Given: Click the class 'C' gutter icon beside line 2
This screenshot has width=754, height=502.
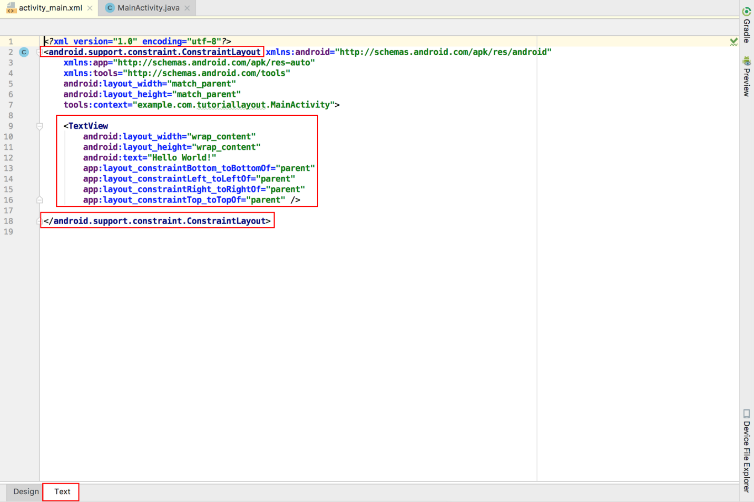Looking at the screenshot, I should pyautogui.click(x=24, y=52).
